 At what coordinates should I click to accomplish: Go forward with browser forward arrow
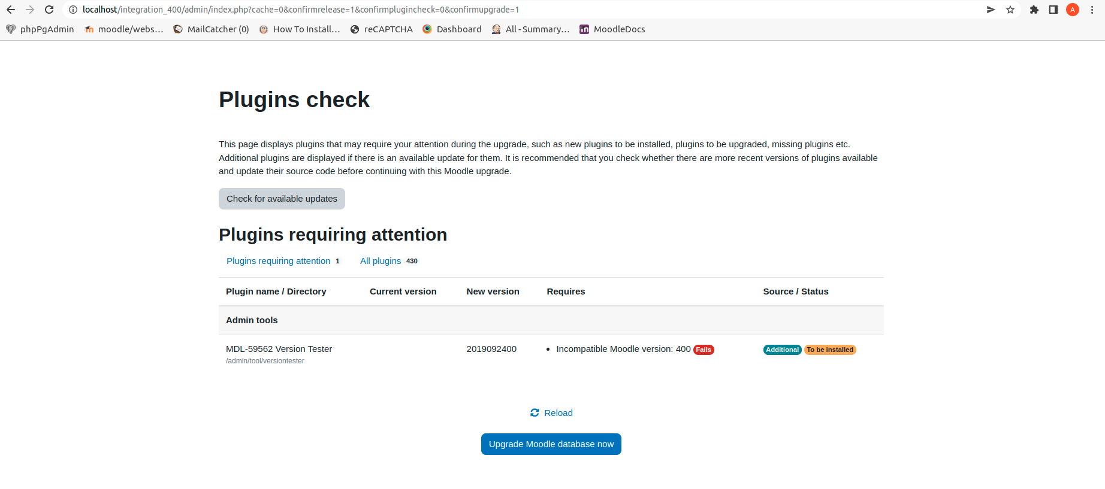point(30,10)
